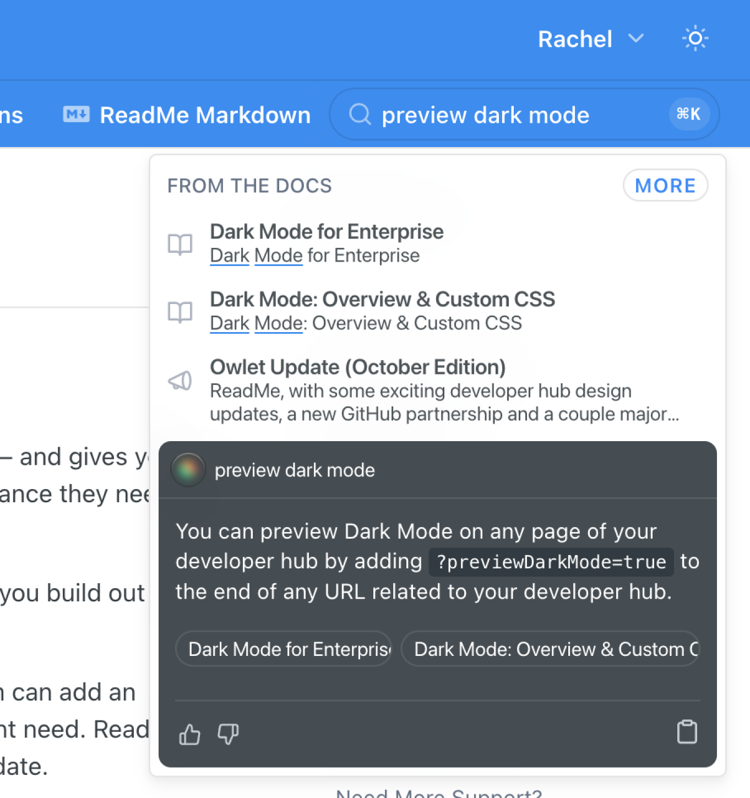750x798 pixels.
Task: Open the ReadMe Markdown nav tab
Action: [187, 115]
